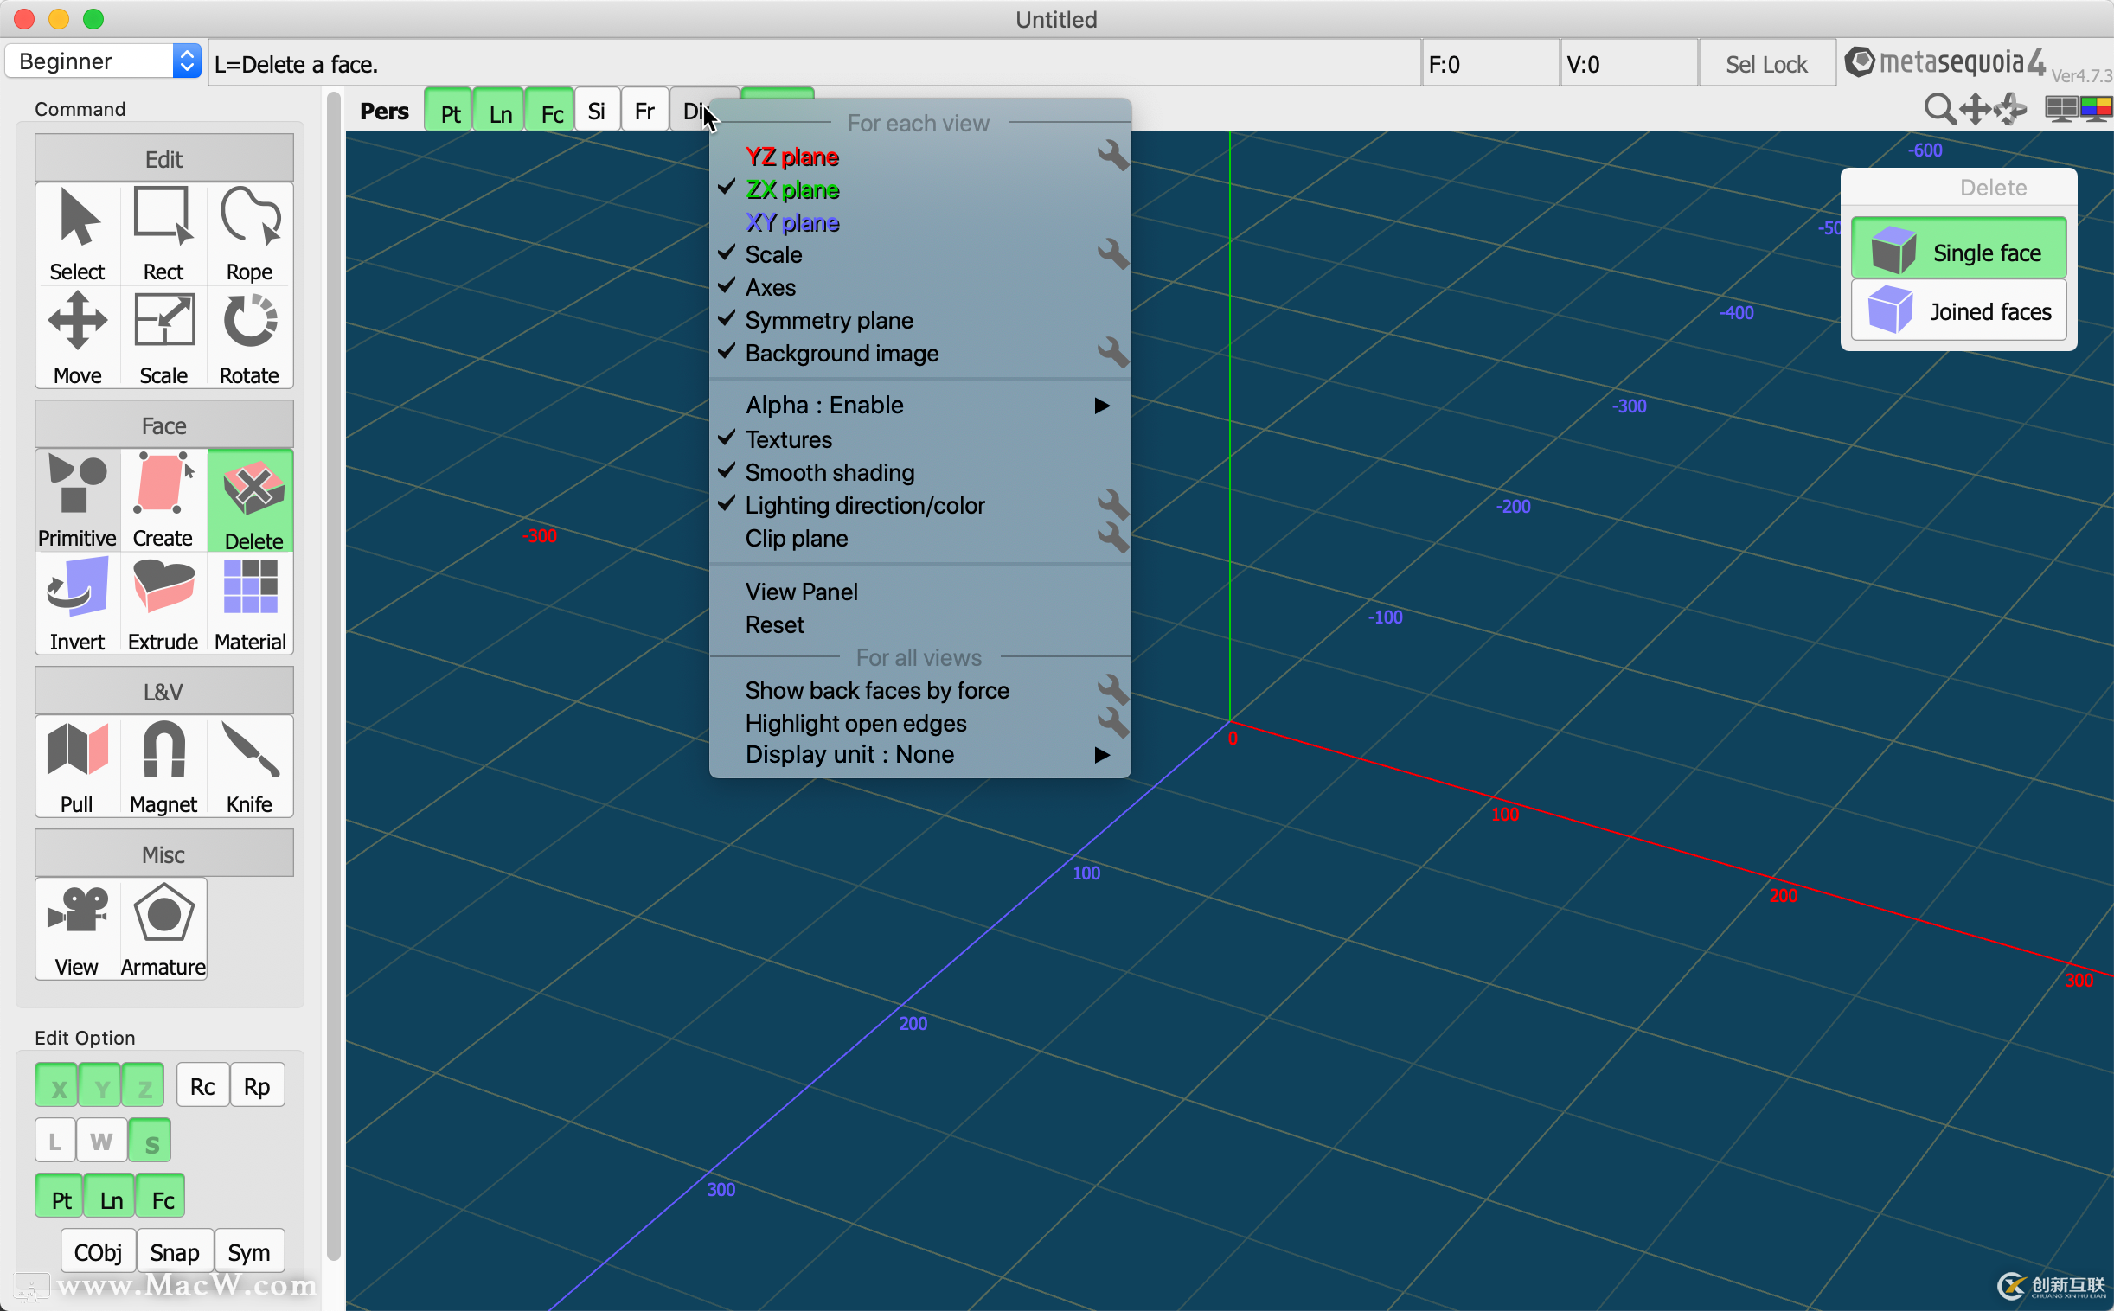
Task: Click Reset in the display menu
Action: point(773,624)
